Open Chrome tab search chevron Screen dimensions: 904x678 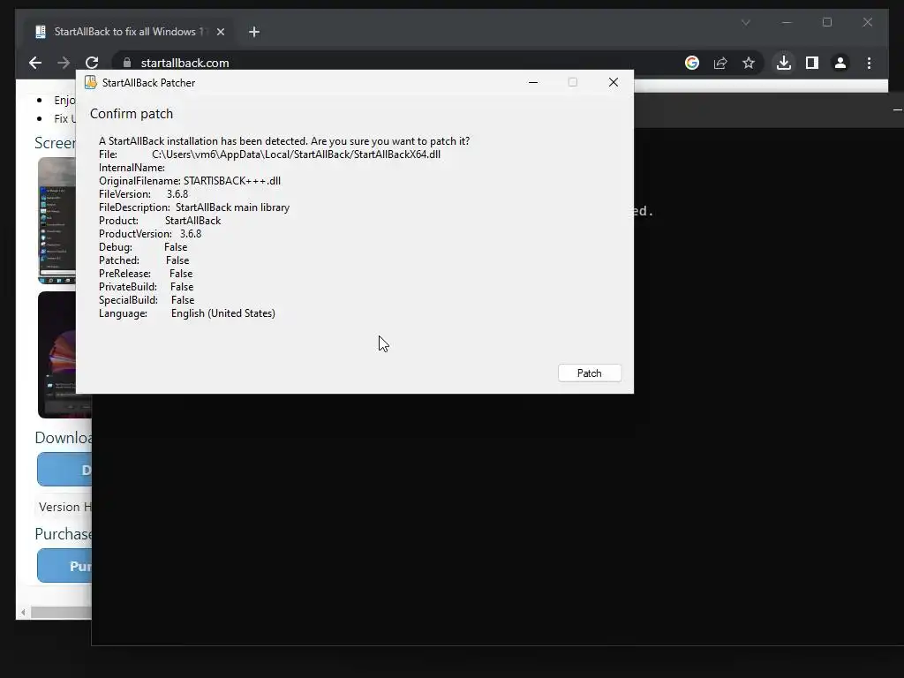click(x=745, y=22)
